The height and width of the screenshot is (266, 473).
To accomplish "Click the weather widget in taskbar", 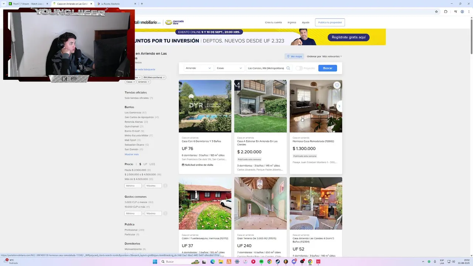I will 11,262.
